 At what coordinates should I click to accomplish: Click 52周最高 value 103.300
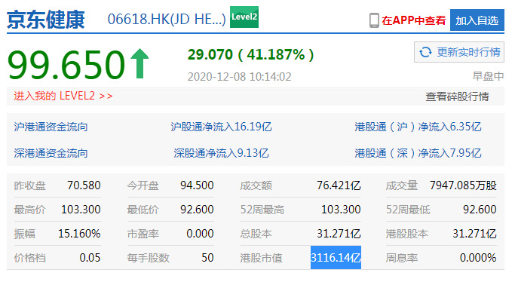click(x=341, y=209)
